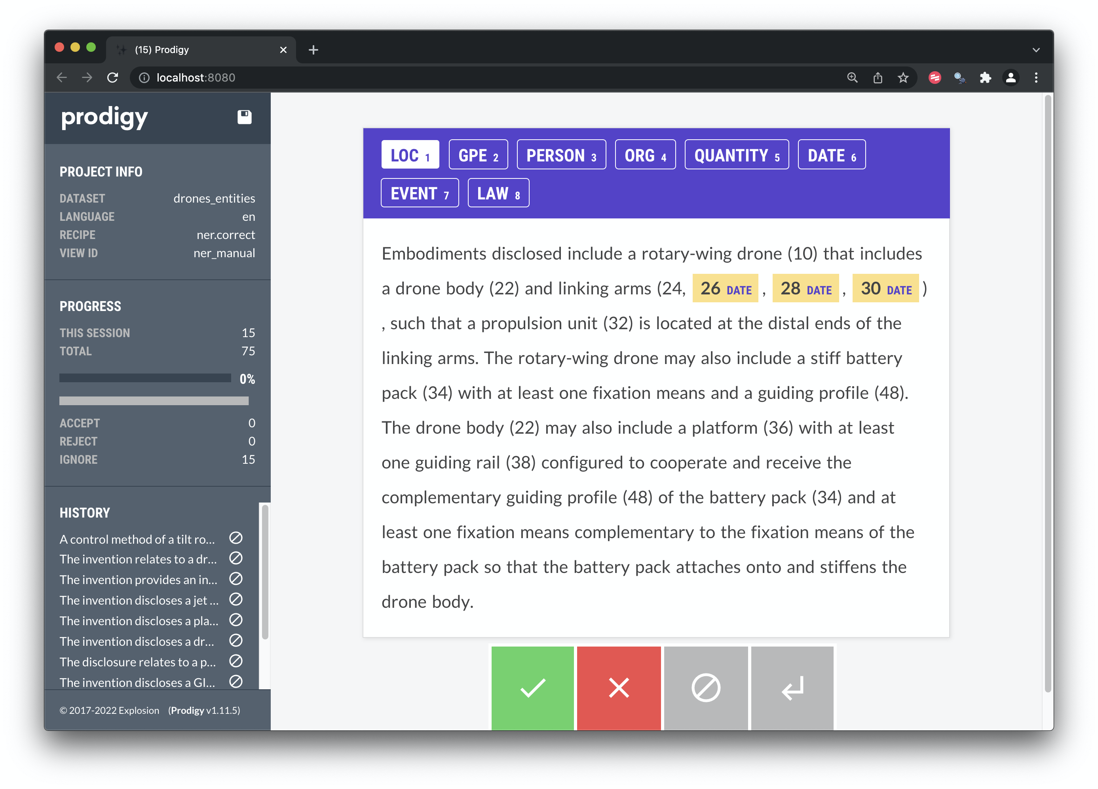Click the highlighted '28 DATE' entity span
Image resolution: width=1098 pixels, height=789 pixels.
point(805,288)
